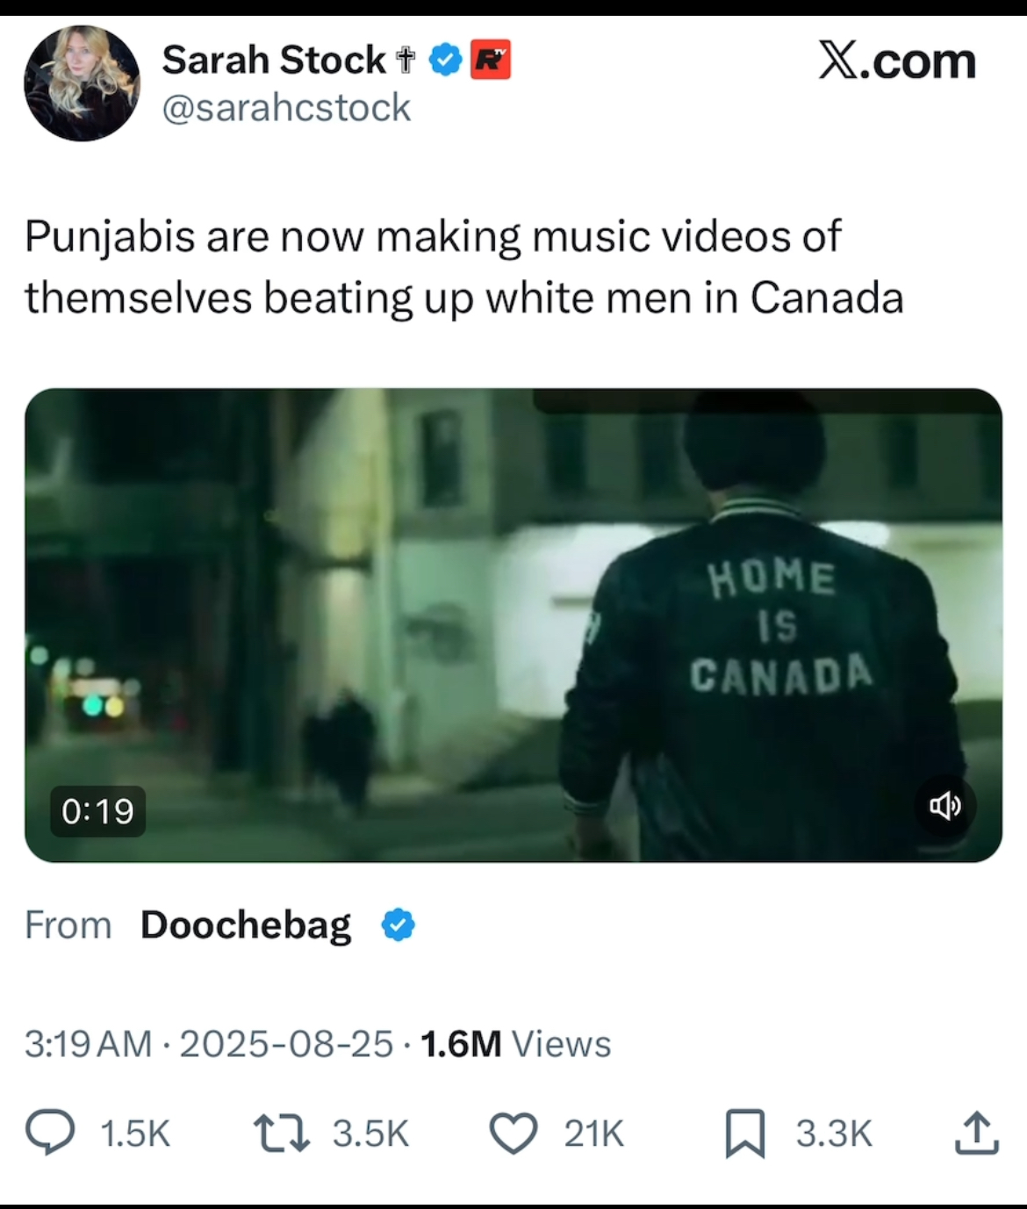Open the share menu icon
This screenshot has height=1209, width=1027.
[977, 1133]
